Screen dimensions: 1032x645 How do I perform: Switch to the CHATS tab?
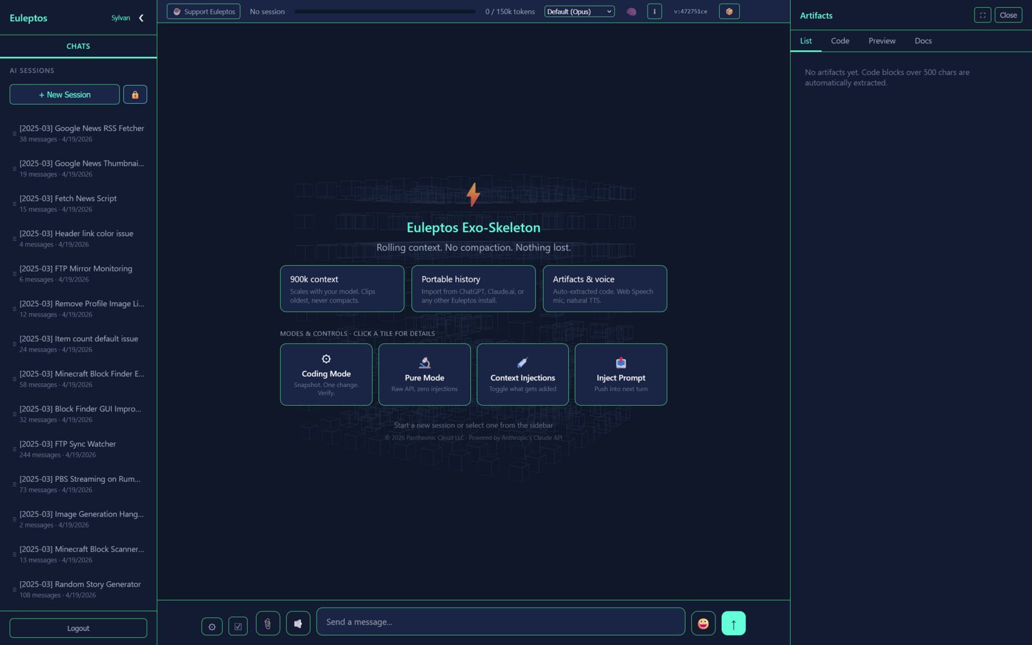point(78,46)
